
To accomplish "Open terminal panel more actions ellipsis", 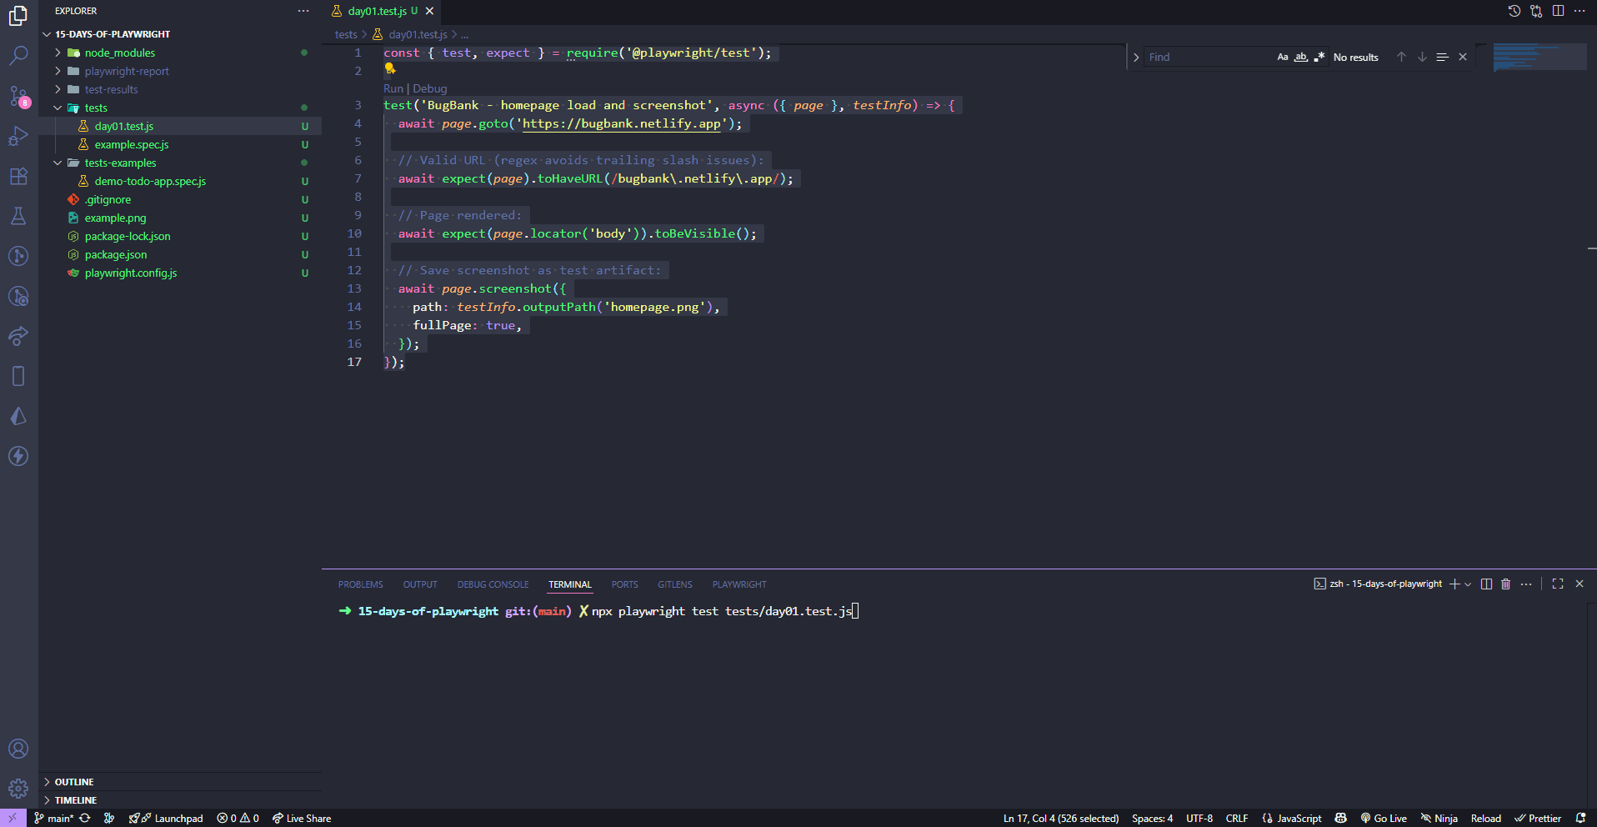I will pyautogui.click(x=1526, y=584).
